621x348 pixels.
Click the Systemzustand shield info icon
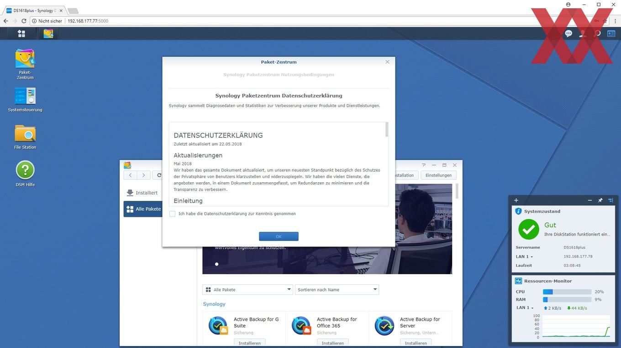point(518,211)
